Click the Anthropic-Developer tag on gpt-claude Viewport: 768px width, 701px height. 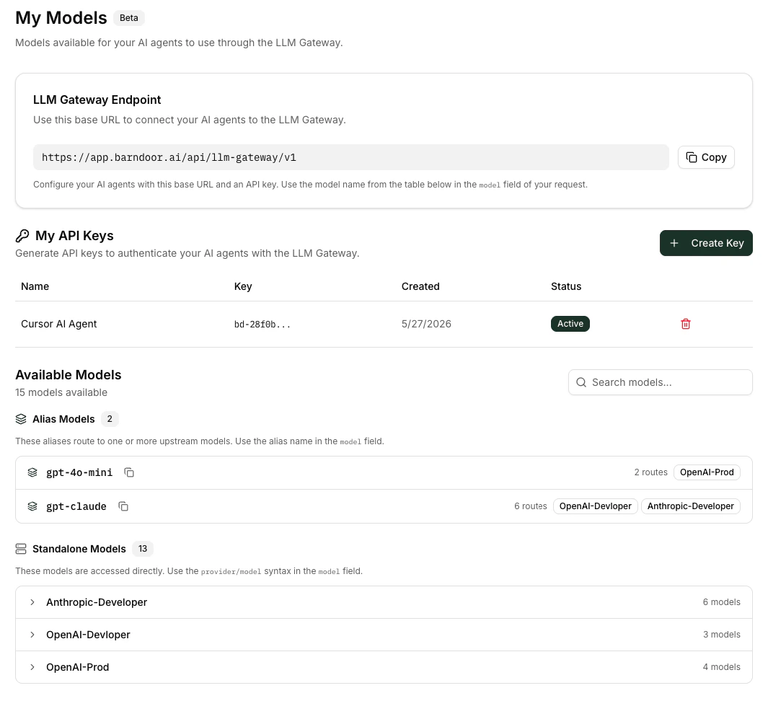pos(690,506)
